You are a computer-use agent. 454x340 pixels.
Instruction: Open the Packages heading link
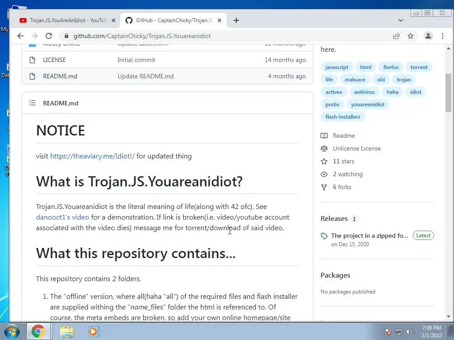[335, 275]
